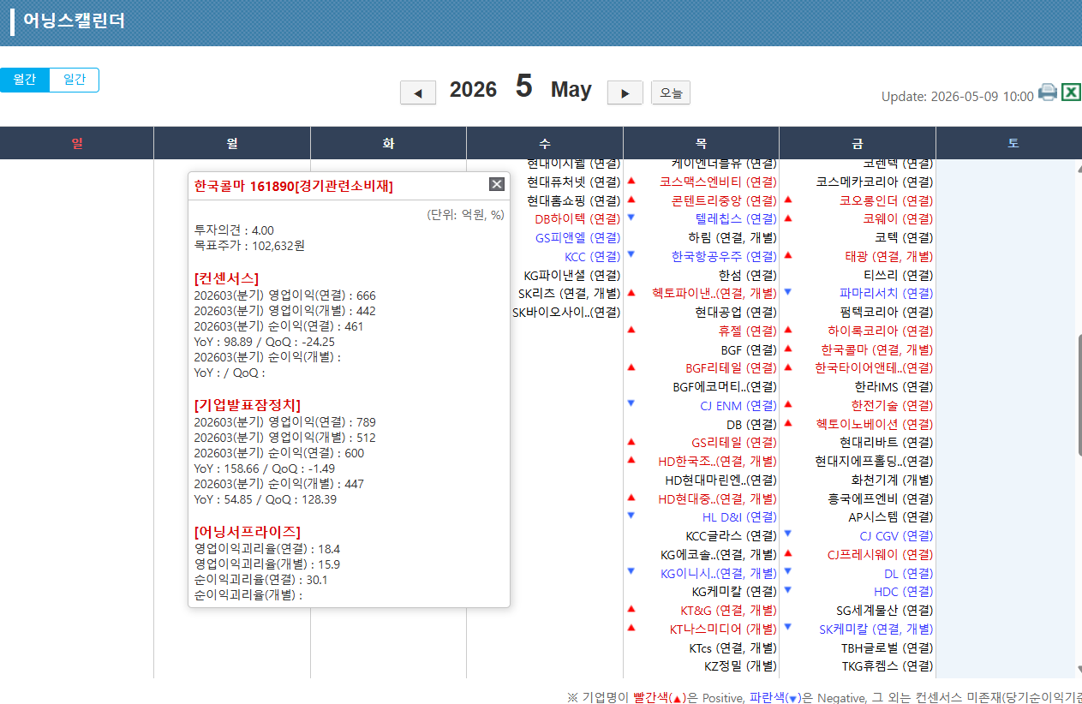Go to the previous month

point(418,92)
